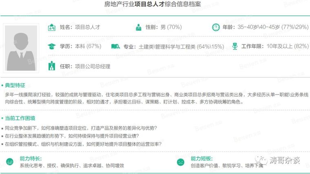
Task: Click the title 房地产行业项目总人才综合信息档案
Action: (155, 5)
